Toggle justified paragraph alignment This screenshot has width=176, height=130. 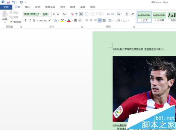tap(100, 20)
